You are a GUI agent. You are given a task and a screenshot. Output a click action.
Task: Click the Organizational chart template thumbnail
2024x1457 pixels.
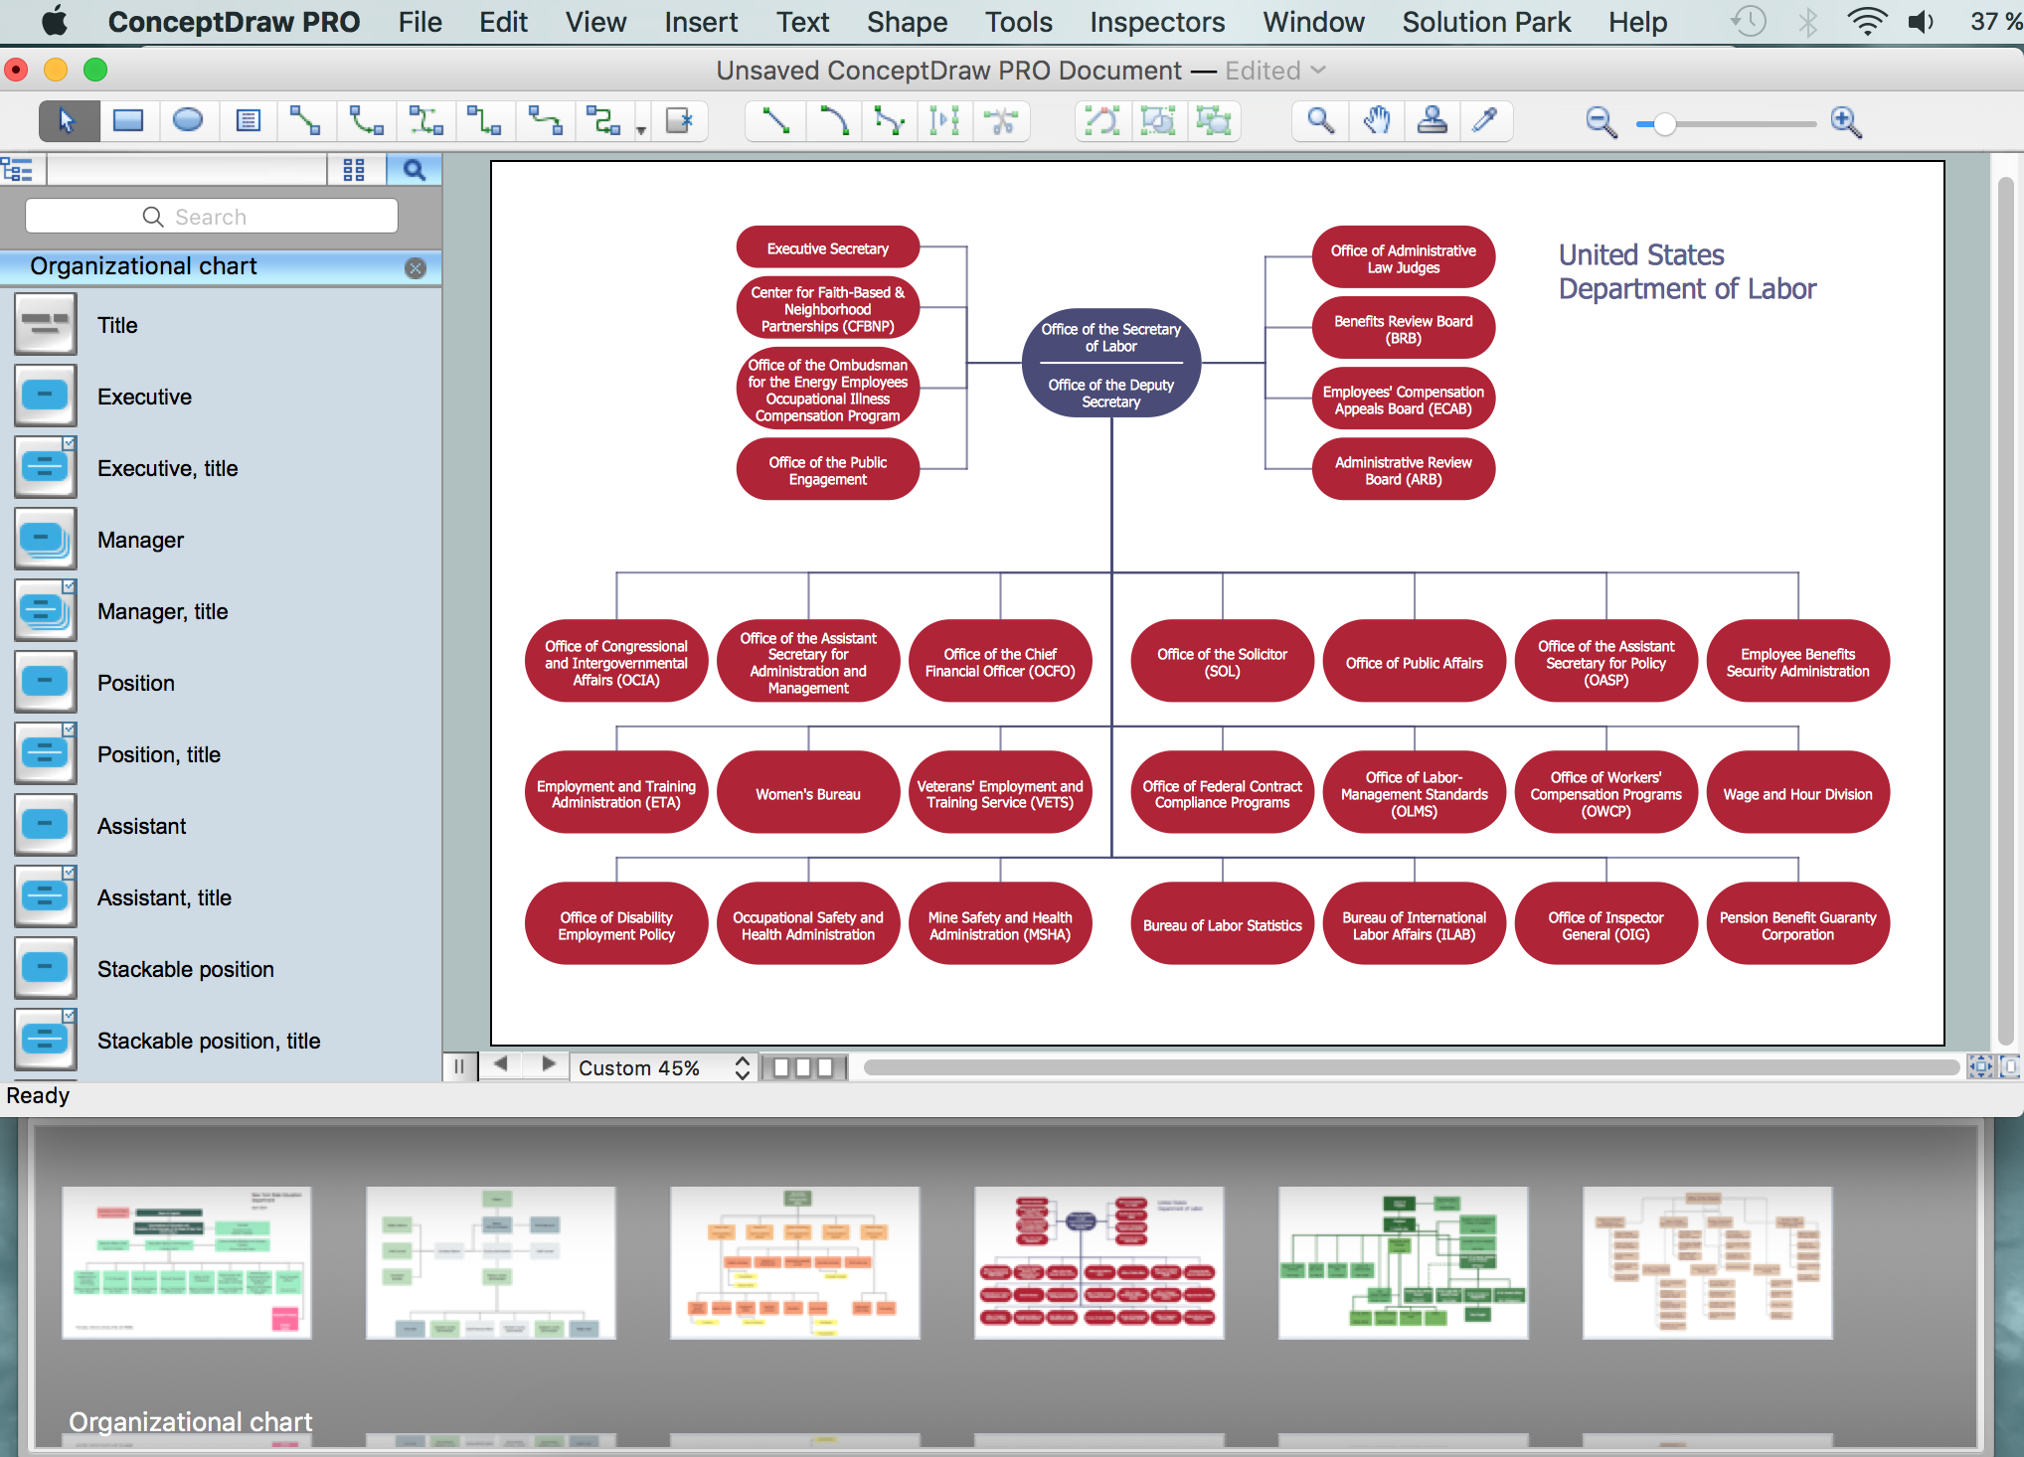point(1100,1257)
